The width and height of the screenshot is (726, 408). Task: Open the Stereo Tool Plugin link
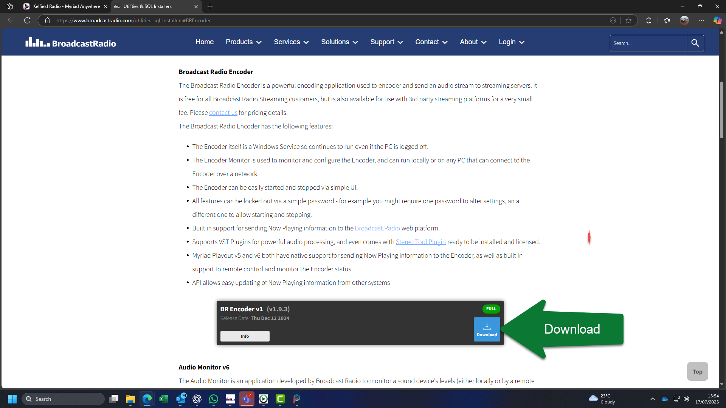[420, 242]
